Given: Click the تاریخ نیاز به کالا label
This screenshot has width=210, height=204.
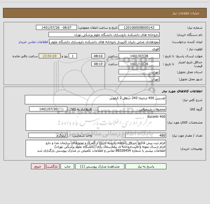Looking at the screenshot, I should point(81,109).
